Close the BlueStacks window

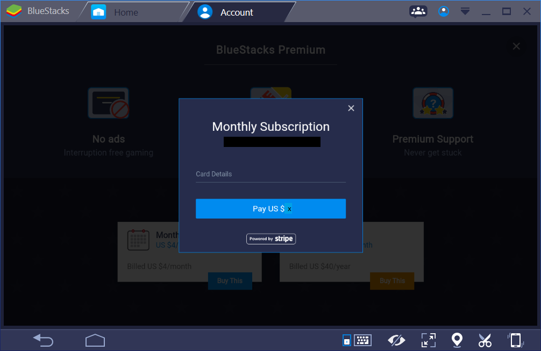click(x=527, y=11)
